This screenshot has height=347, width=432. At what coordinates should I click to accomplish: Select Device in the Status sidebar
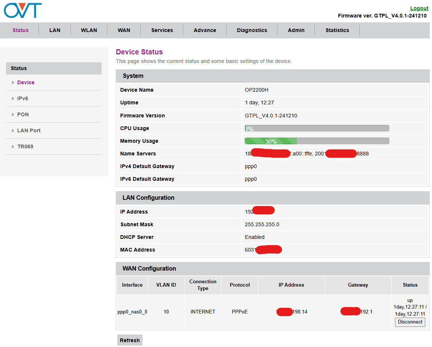[x=26, y=82]
